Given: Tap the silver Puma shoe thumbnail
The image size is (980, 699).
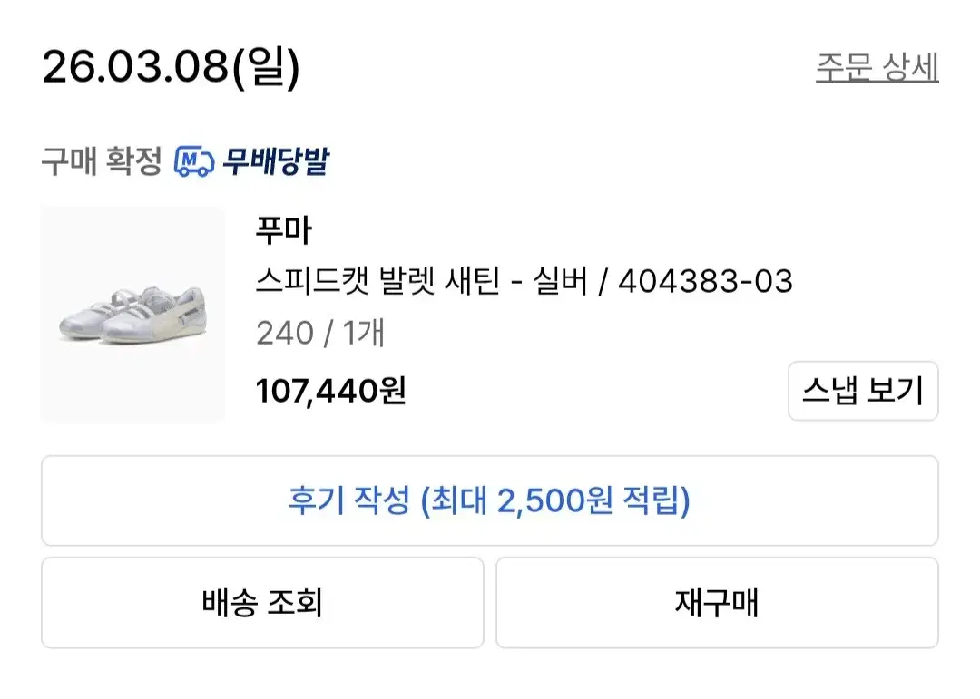Looking at the screenshot, I should (132, 315).
